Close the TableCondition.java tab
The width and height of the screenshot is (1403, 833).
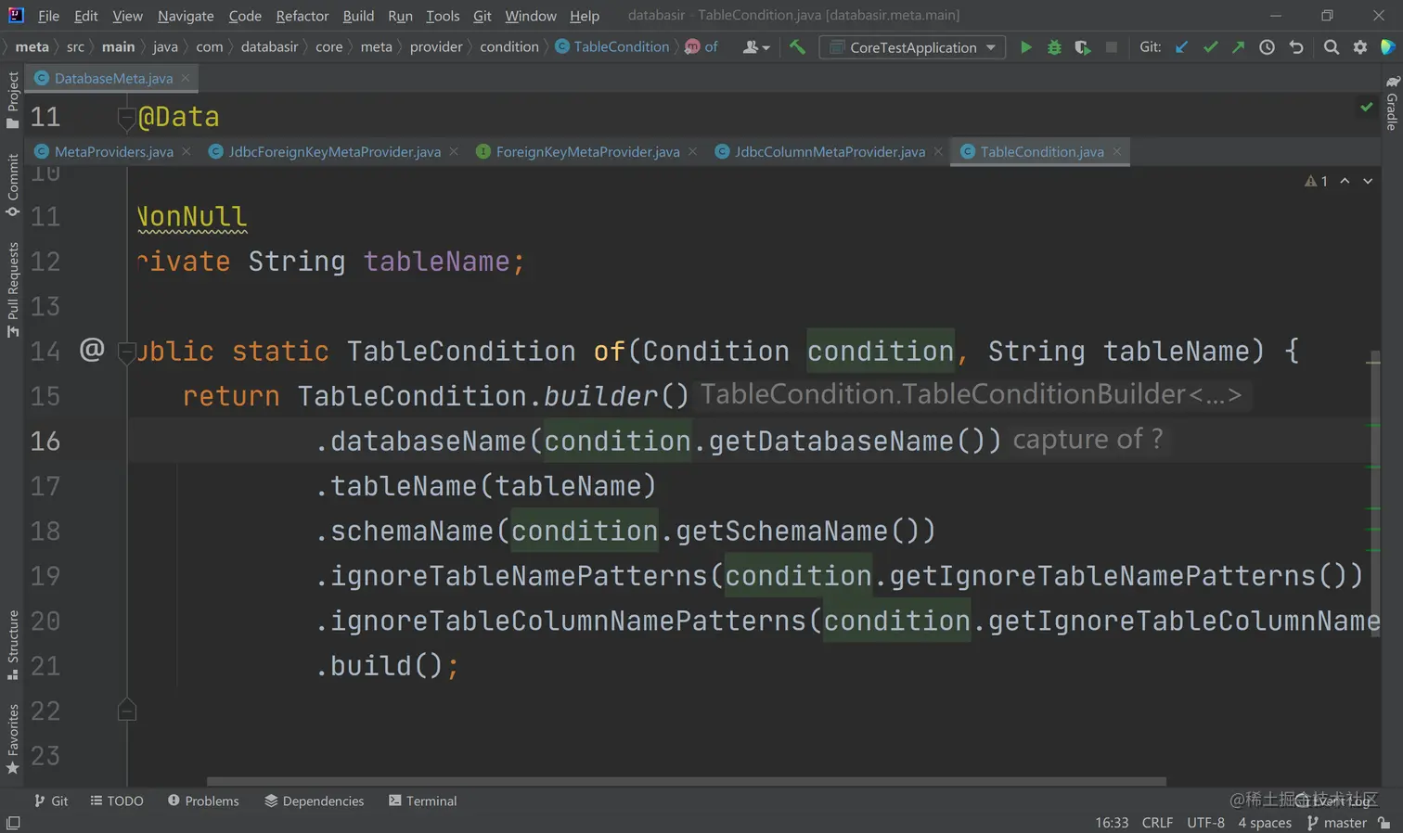1117,151
